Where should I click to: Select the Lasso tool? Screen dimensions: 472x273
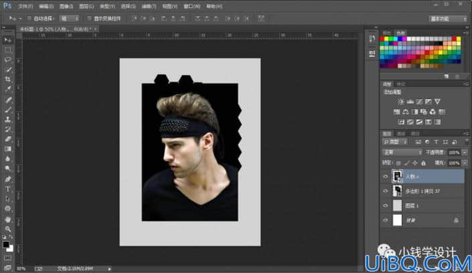click(x=8, y=60)
